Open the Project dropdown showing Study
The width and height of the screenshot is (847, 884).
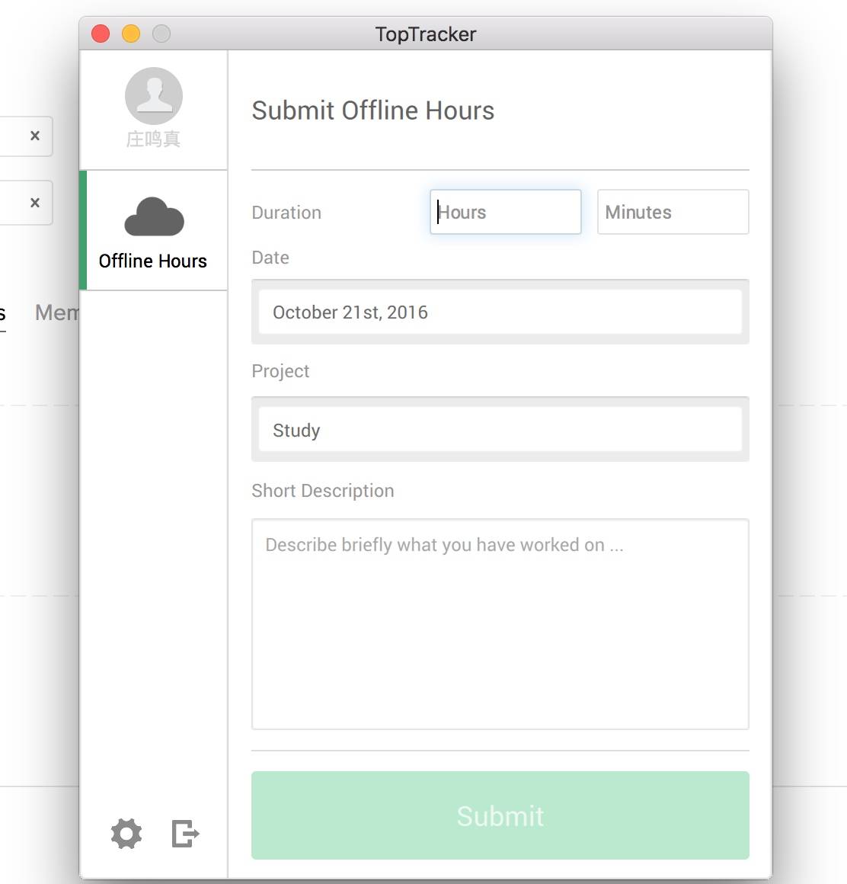pos(500,430)
